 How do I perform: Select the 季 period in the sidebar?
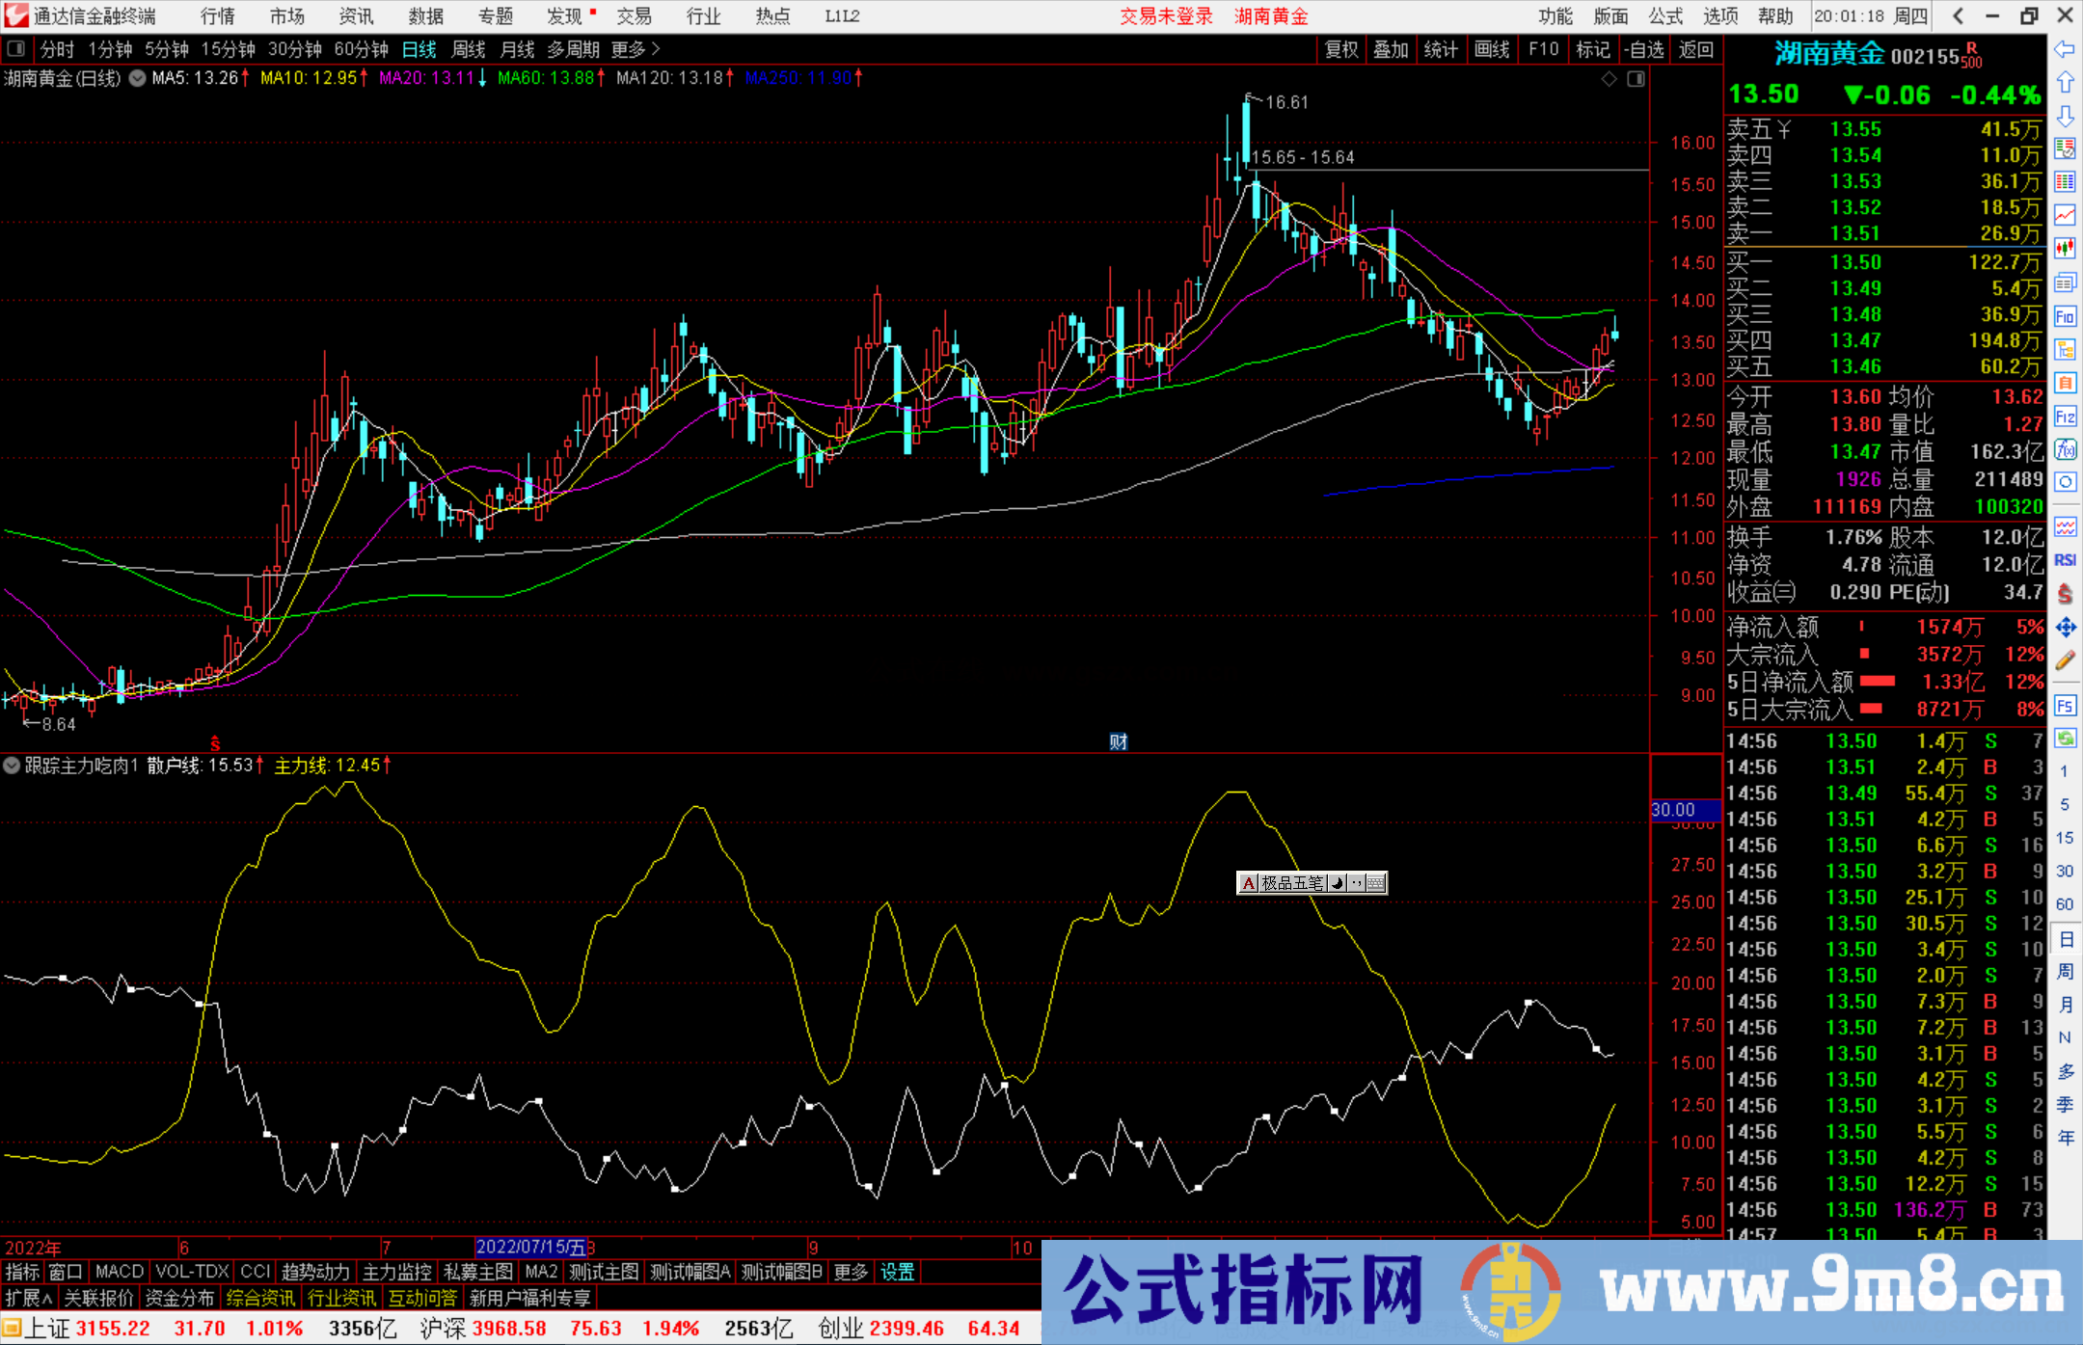(2066, 1105)
